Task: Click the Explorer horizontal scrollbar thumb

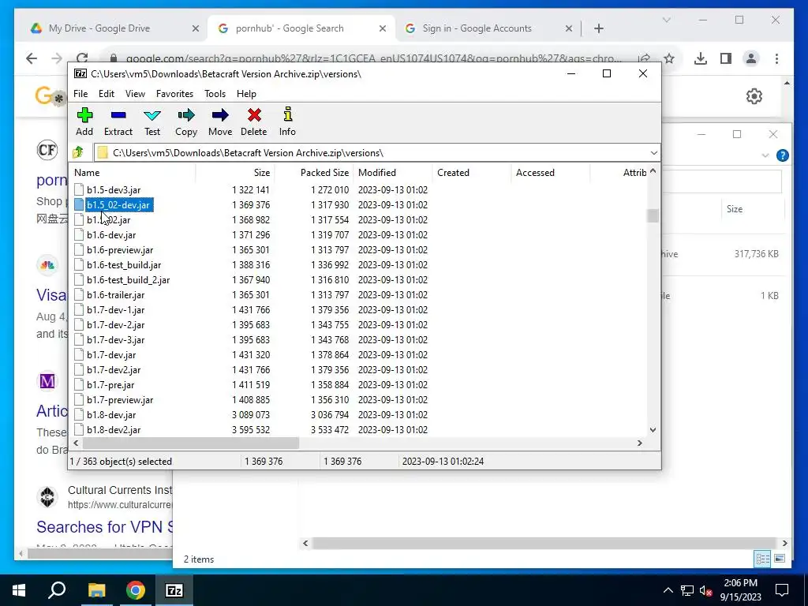Action: [543, 543]
